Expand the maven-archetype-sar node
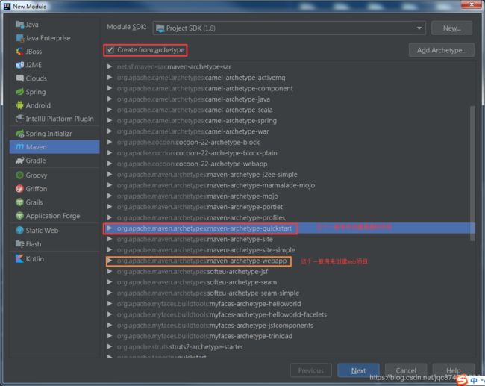This screenshot has width=485, height=386. [x=110, y=66]
